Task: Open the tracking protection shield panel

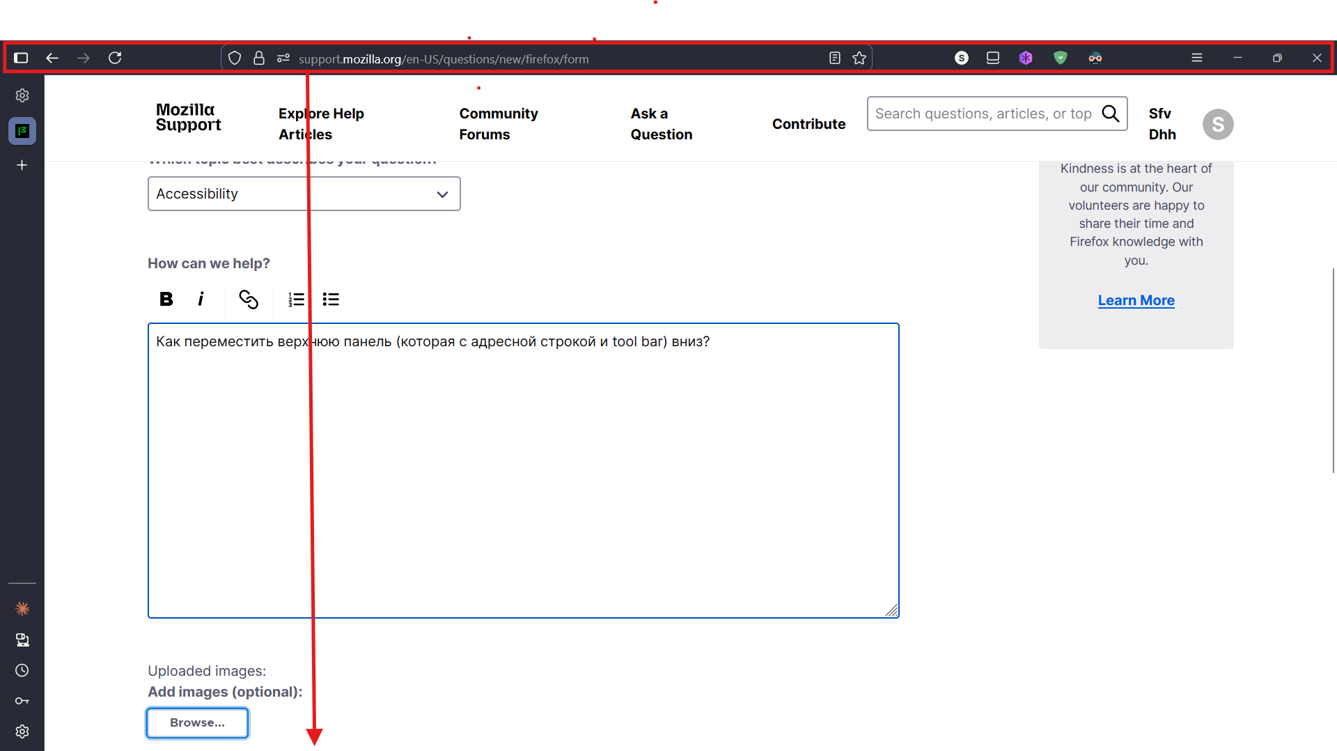Action: 235,58
